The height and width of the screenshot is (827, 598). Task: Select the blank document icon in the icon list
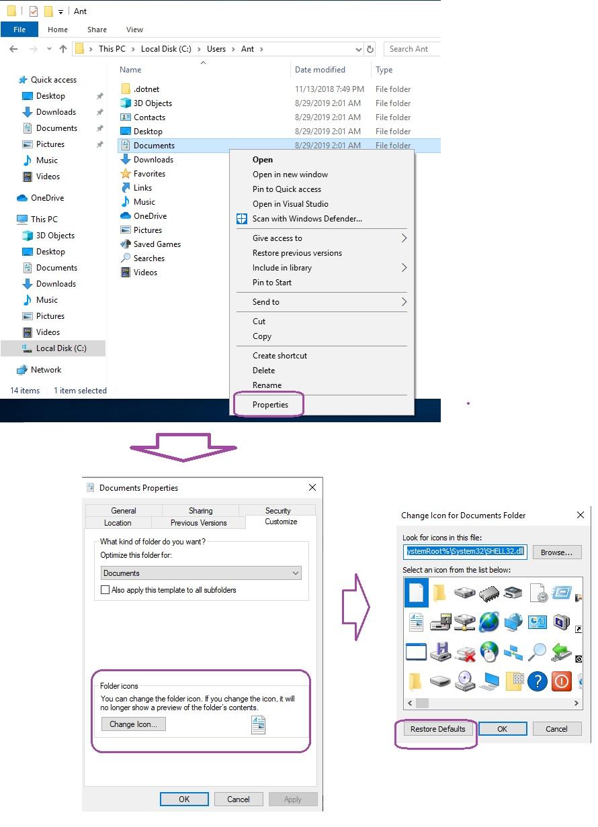(416, 592)
